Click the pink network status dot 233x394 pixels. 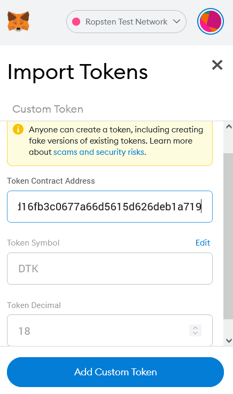pos(76,22)
